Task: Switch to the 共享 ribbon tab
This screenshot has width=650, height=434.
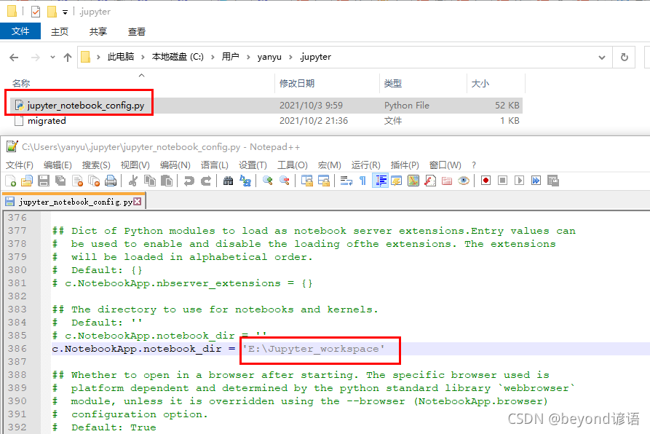Action: (x=98, y=31)
